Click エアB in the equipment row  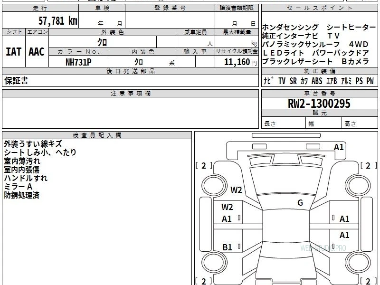pyautogui.click(x=332, y=81)
